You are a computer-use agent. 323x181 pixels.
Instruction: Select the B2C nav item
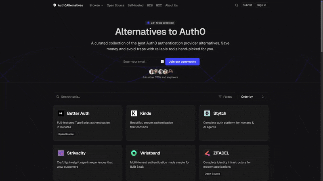tap(159, 5)
